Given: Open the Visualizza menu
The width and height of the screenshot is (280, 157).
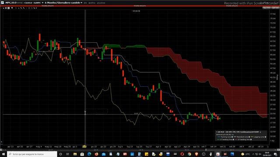Looking at the screenshot, I should coord(101,3).
